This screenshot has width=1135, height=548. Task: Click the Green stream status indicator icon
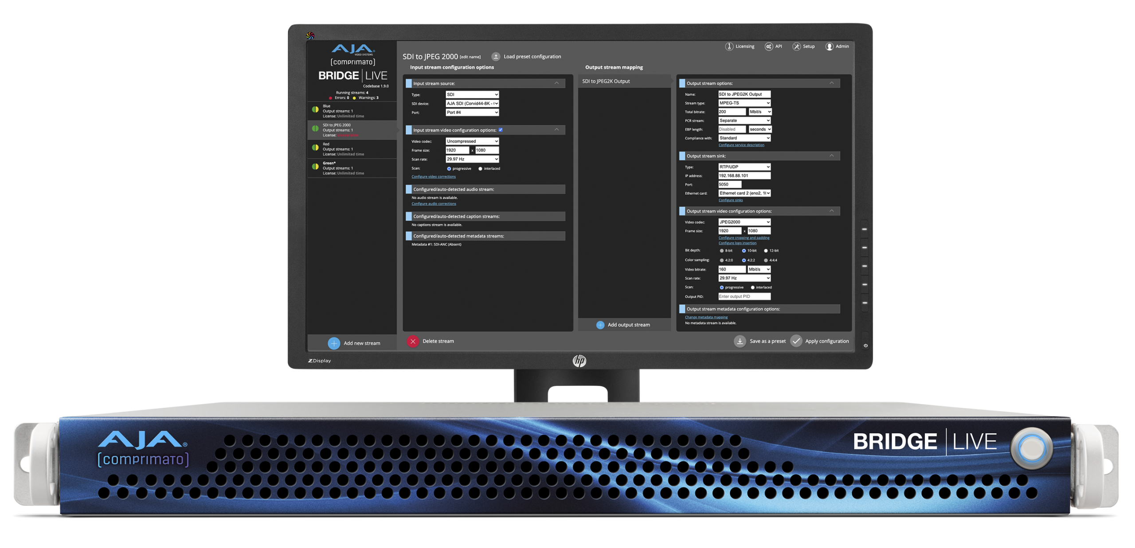pyautogui.click(x=315, y=167)
